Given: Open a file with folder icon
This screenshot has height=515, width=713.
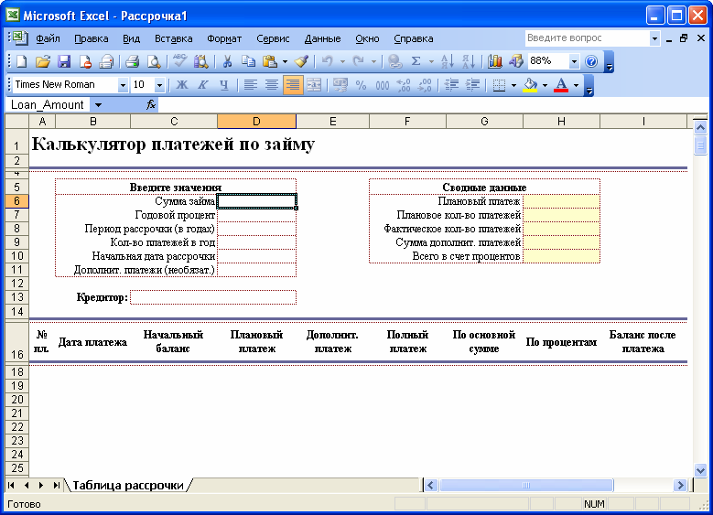Looking at the screenshot, I should pos(43,61).
